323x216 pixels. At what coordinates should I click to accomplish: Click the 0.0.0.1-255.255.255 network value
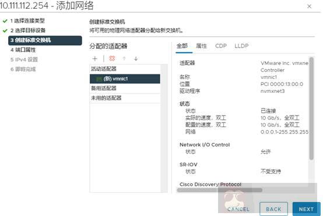(x=285, y=132)
